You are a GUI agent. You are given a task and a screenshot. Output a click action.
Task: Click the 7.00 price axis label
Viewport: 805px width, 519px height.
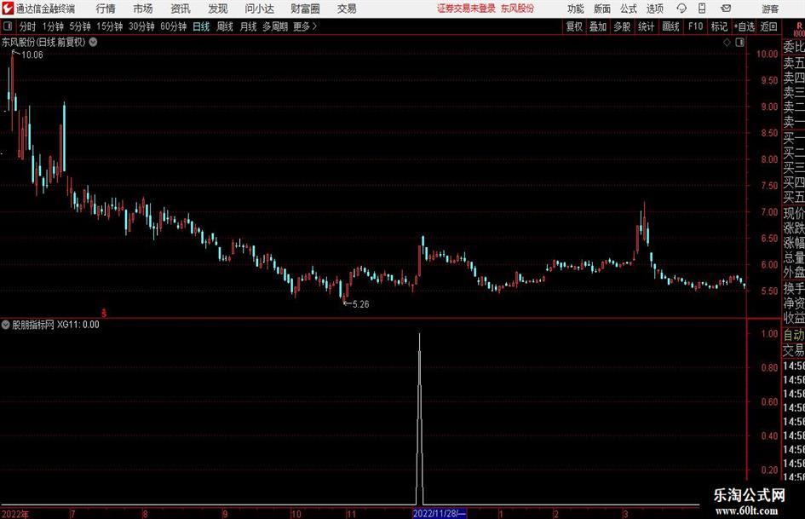[x=769, y=211]
